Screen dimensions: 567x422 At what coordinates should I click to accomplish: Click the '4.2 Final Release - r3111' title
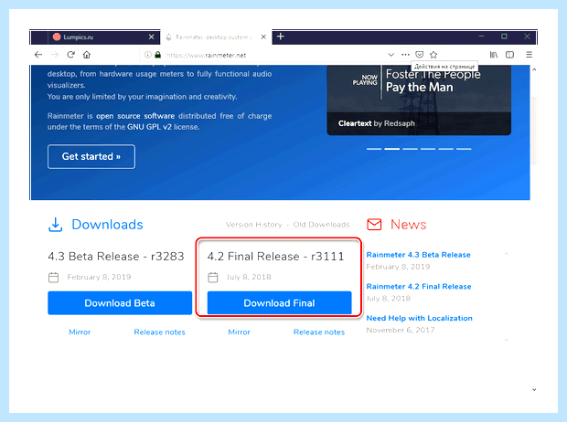coord(275,256)
